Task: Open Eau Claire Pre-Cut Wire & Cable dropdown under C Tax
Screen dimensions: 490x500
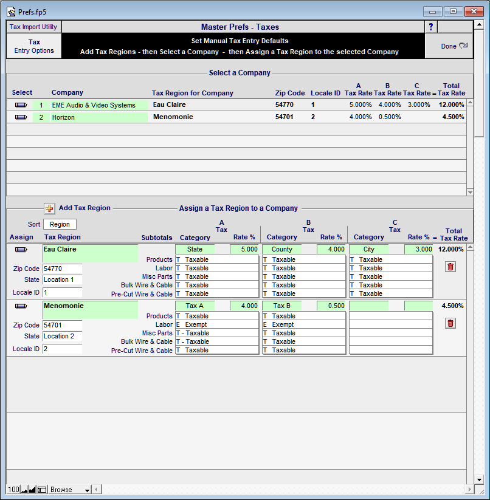Action: [391, 293]
